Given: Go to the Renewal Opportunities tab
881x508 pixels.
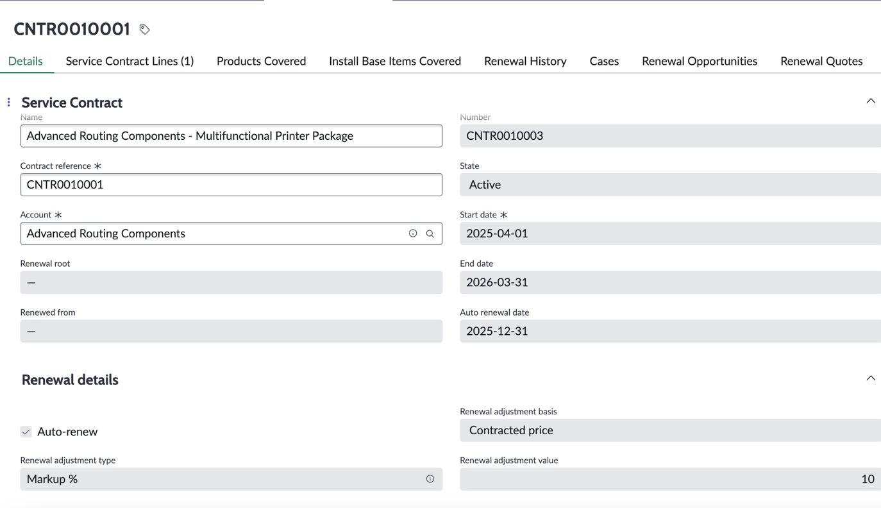Looking at the screenshot, I should click(x=700, y=61).
